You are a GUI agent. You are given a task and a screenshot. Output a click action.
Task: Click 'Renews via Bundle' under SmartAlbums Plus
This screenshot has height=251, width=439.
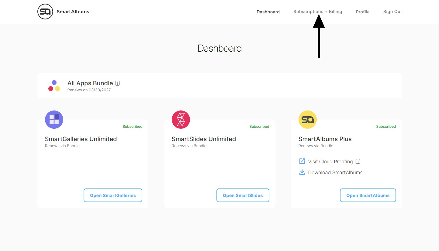(x=316, y=146)
